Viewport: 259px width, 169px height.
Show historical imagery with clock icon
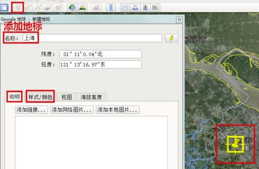tap(72, 7)
